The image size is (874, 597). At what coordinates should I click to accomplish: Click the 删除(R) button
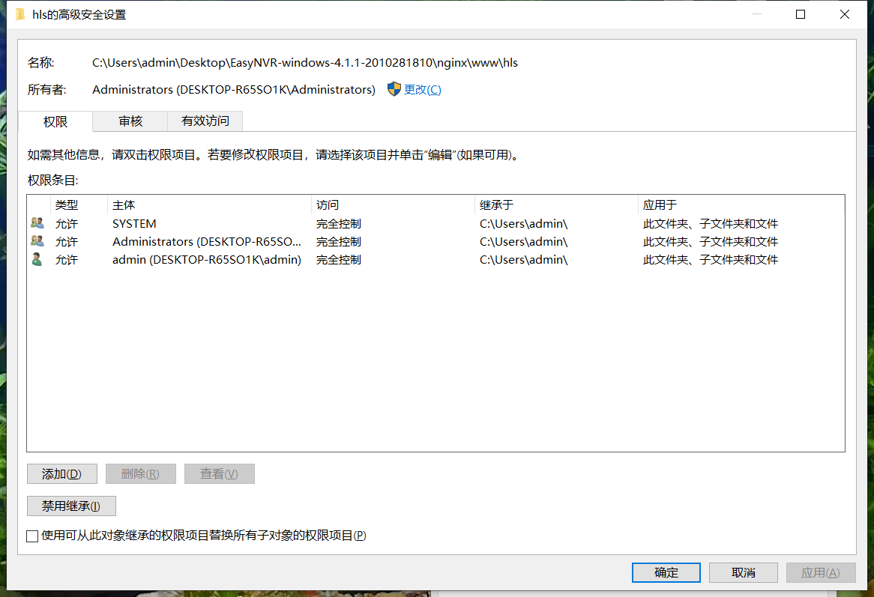(x=140, y=474)
